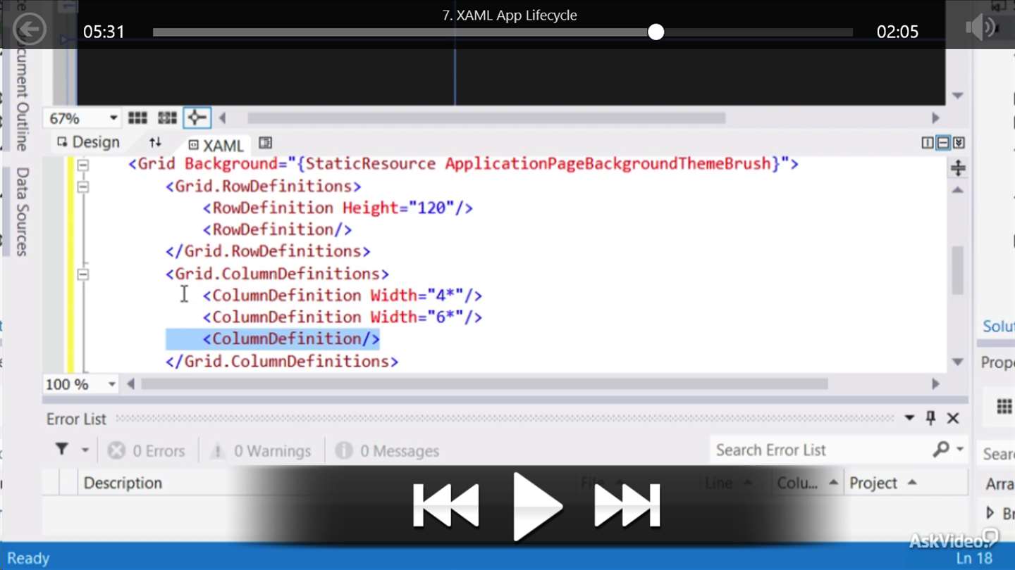Play the video with the center play button
The height and width of the screenshot is (570, 1015).
[x=537, y=506]
